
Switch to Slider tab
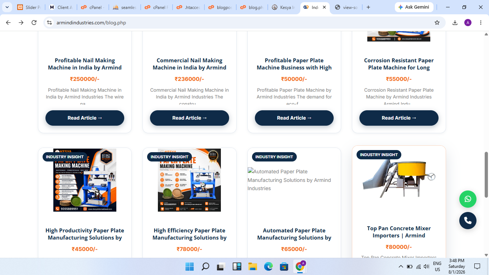tap(29, 7)
